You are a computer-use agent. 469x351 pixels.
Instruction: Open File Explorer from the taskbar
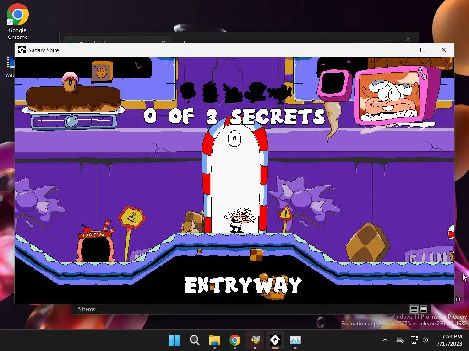[x=215, y=340]
